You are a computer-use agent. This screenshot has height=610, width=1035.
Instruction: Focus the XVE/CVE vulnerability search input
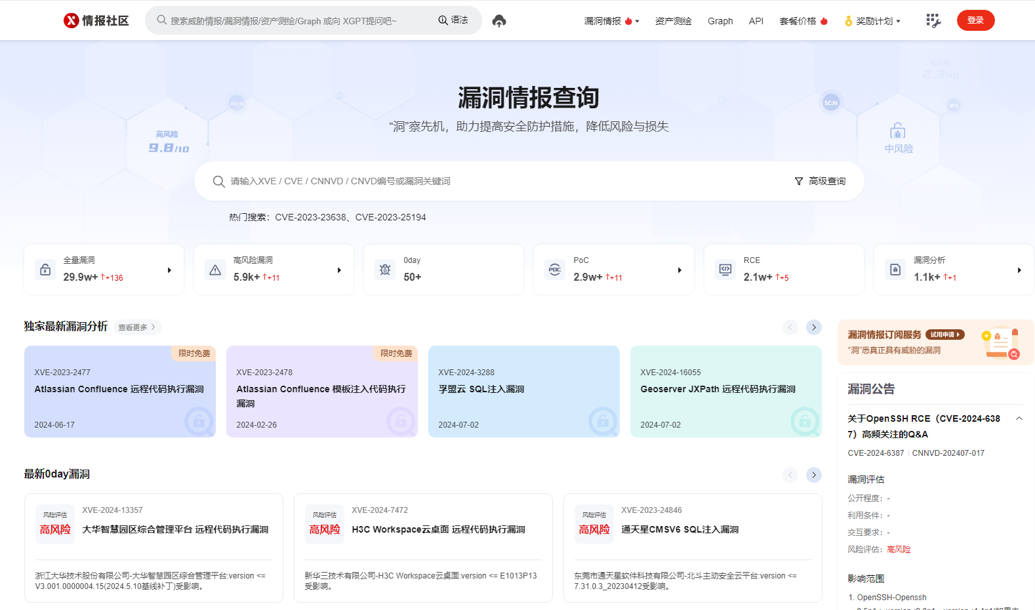[505, 181]
